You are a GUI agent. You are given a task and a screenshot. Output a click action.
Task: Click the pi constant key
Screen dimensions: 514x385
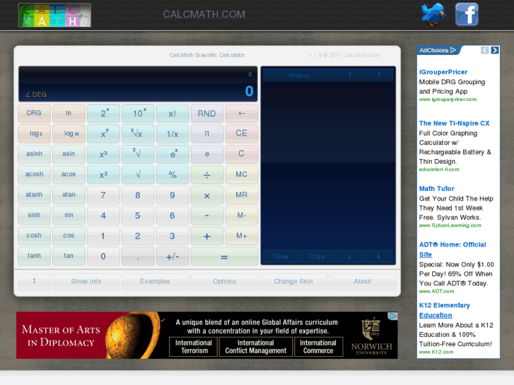click(x=207, y=134)
